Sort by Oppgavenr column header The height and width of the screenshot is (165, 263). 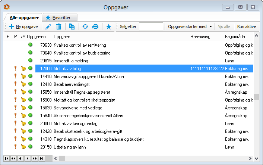(x=37, y=37)
